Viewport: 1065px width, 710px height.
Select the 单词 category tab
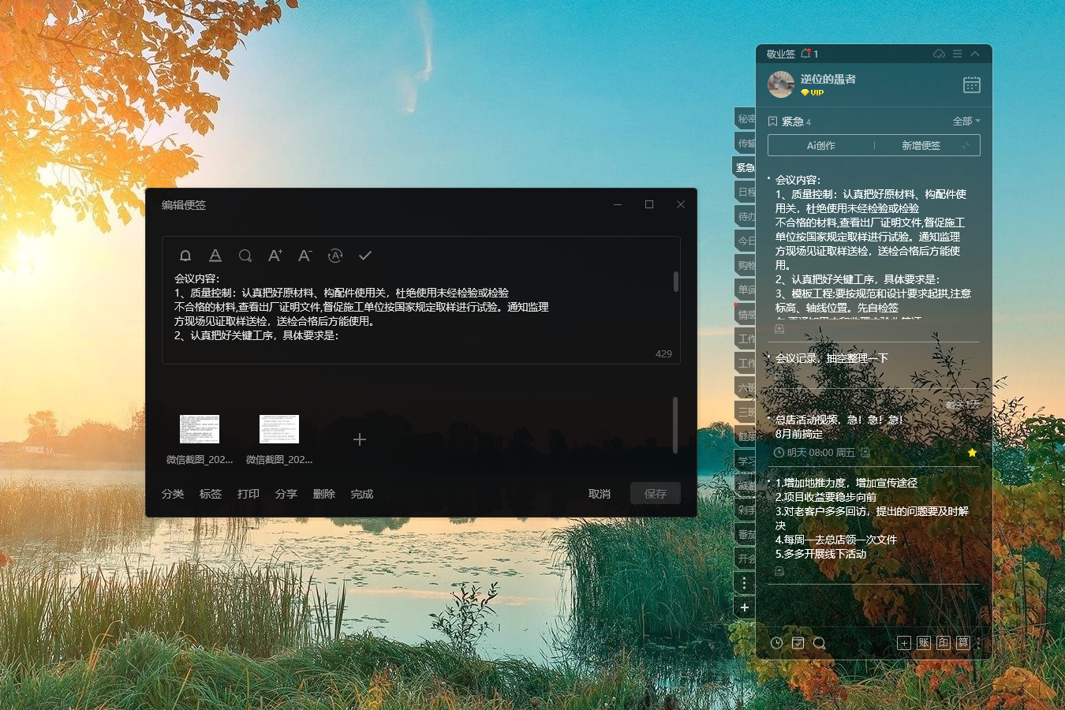(x=745, y=290)
